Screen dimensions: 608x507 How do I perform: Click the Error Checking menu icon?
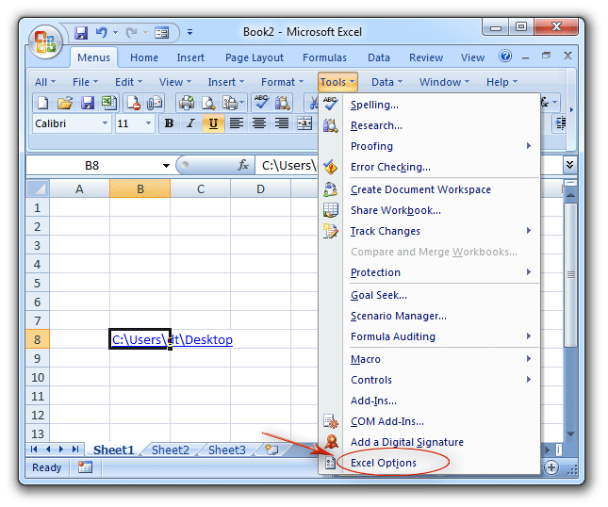330,167
